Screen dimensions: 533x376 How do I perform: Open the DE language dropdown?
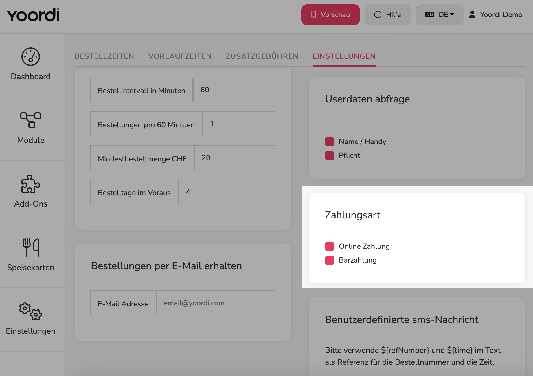tap(440, 15)
